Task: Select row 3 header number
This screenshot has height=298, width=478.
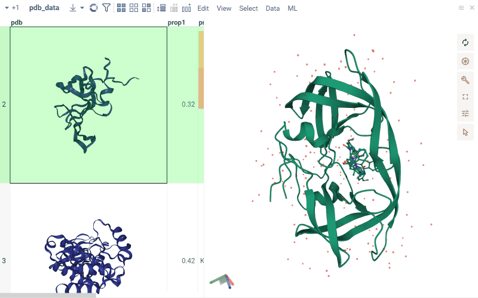Action: pyautogui.click(x=5, y=261)
